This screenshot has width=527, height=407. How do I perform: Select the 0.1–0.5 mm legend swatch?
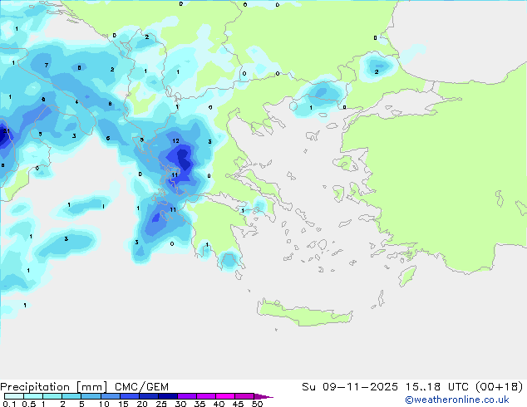click(x=14, y=396)
